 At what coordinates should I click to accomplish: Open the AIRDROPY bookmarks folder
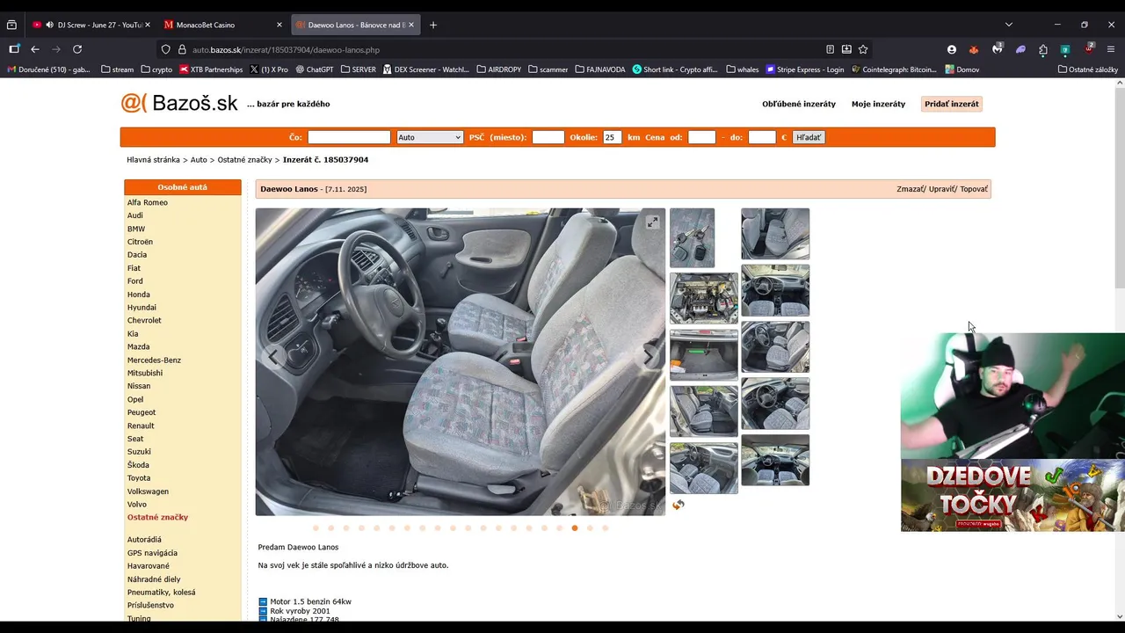pos(499,69)
